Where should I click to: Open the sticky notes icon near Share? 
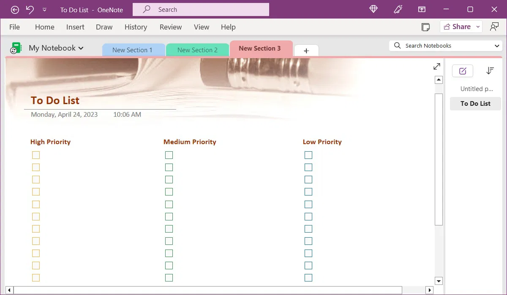point(425,27)
